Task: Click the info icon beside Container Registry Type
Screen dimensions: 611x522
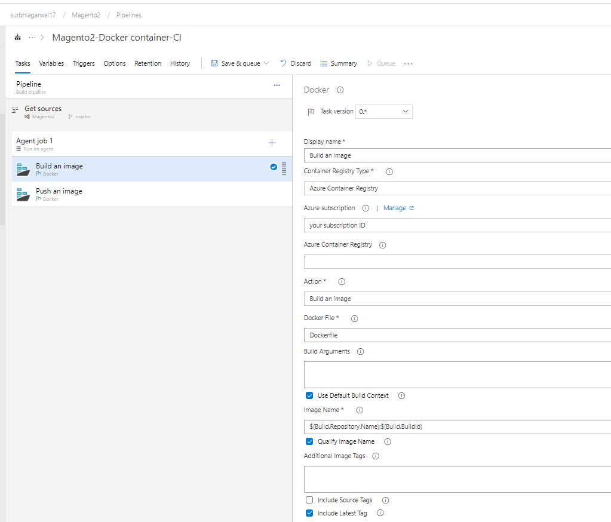Action: click(x=389, y=171)
